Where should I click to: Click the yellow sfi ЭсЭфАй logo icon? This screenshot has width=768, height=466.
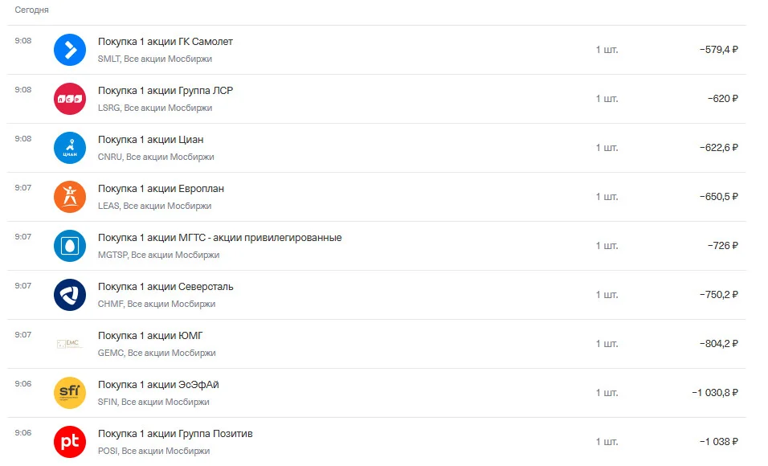coord(70,393)
